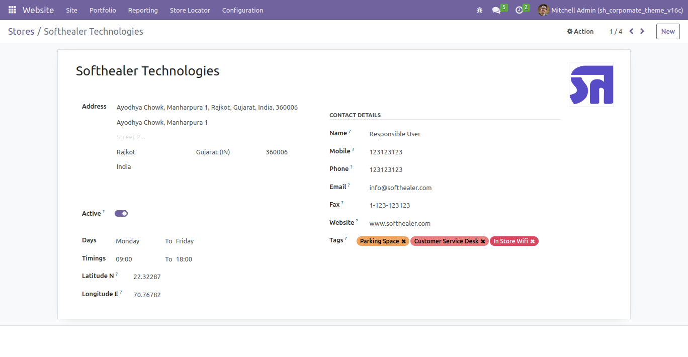Show help tooltip for Email field

coord(349,185)
